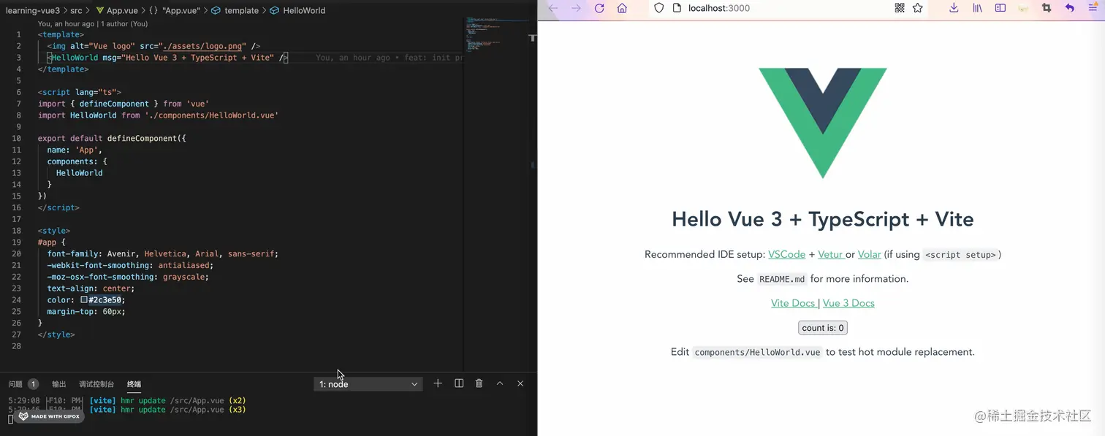
Task: Reload the localhost page
Action: click(599, 8)
